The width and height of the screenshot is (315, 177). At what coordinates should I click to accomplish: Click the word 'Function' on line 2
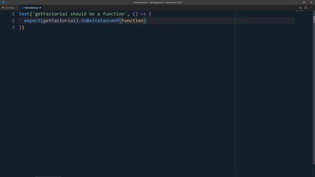pyautogui.click(x=132, y=21)
